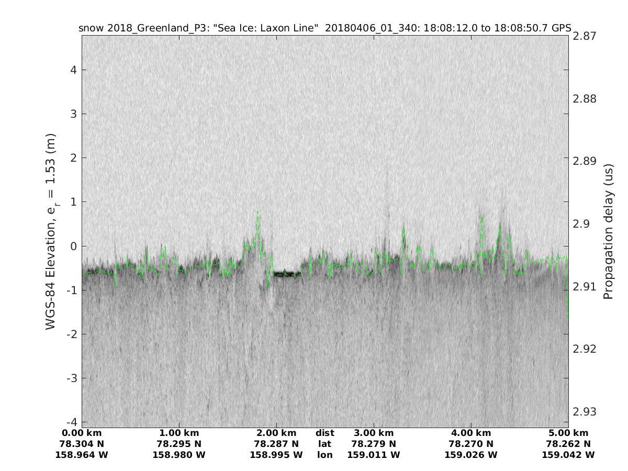This screenshot has height=471, width=628.
Task: Select the latitude value "78.279 N"
Action: (373, 444)
